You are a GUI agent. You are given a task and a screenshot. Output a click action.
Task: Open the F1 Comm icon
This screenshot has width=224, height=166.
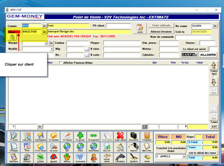tap(14, 137)
